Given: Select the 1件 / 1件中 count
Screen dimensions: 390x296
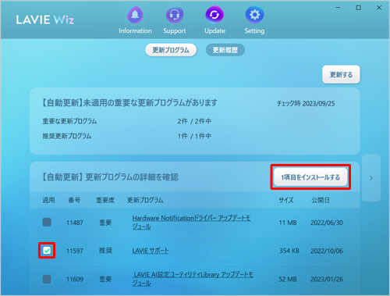Looking at the screenshot, I should pyautogui.click(x=194, y=136).
